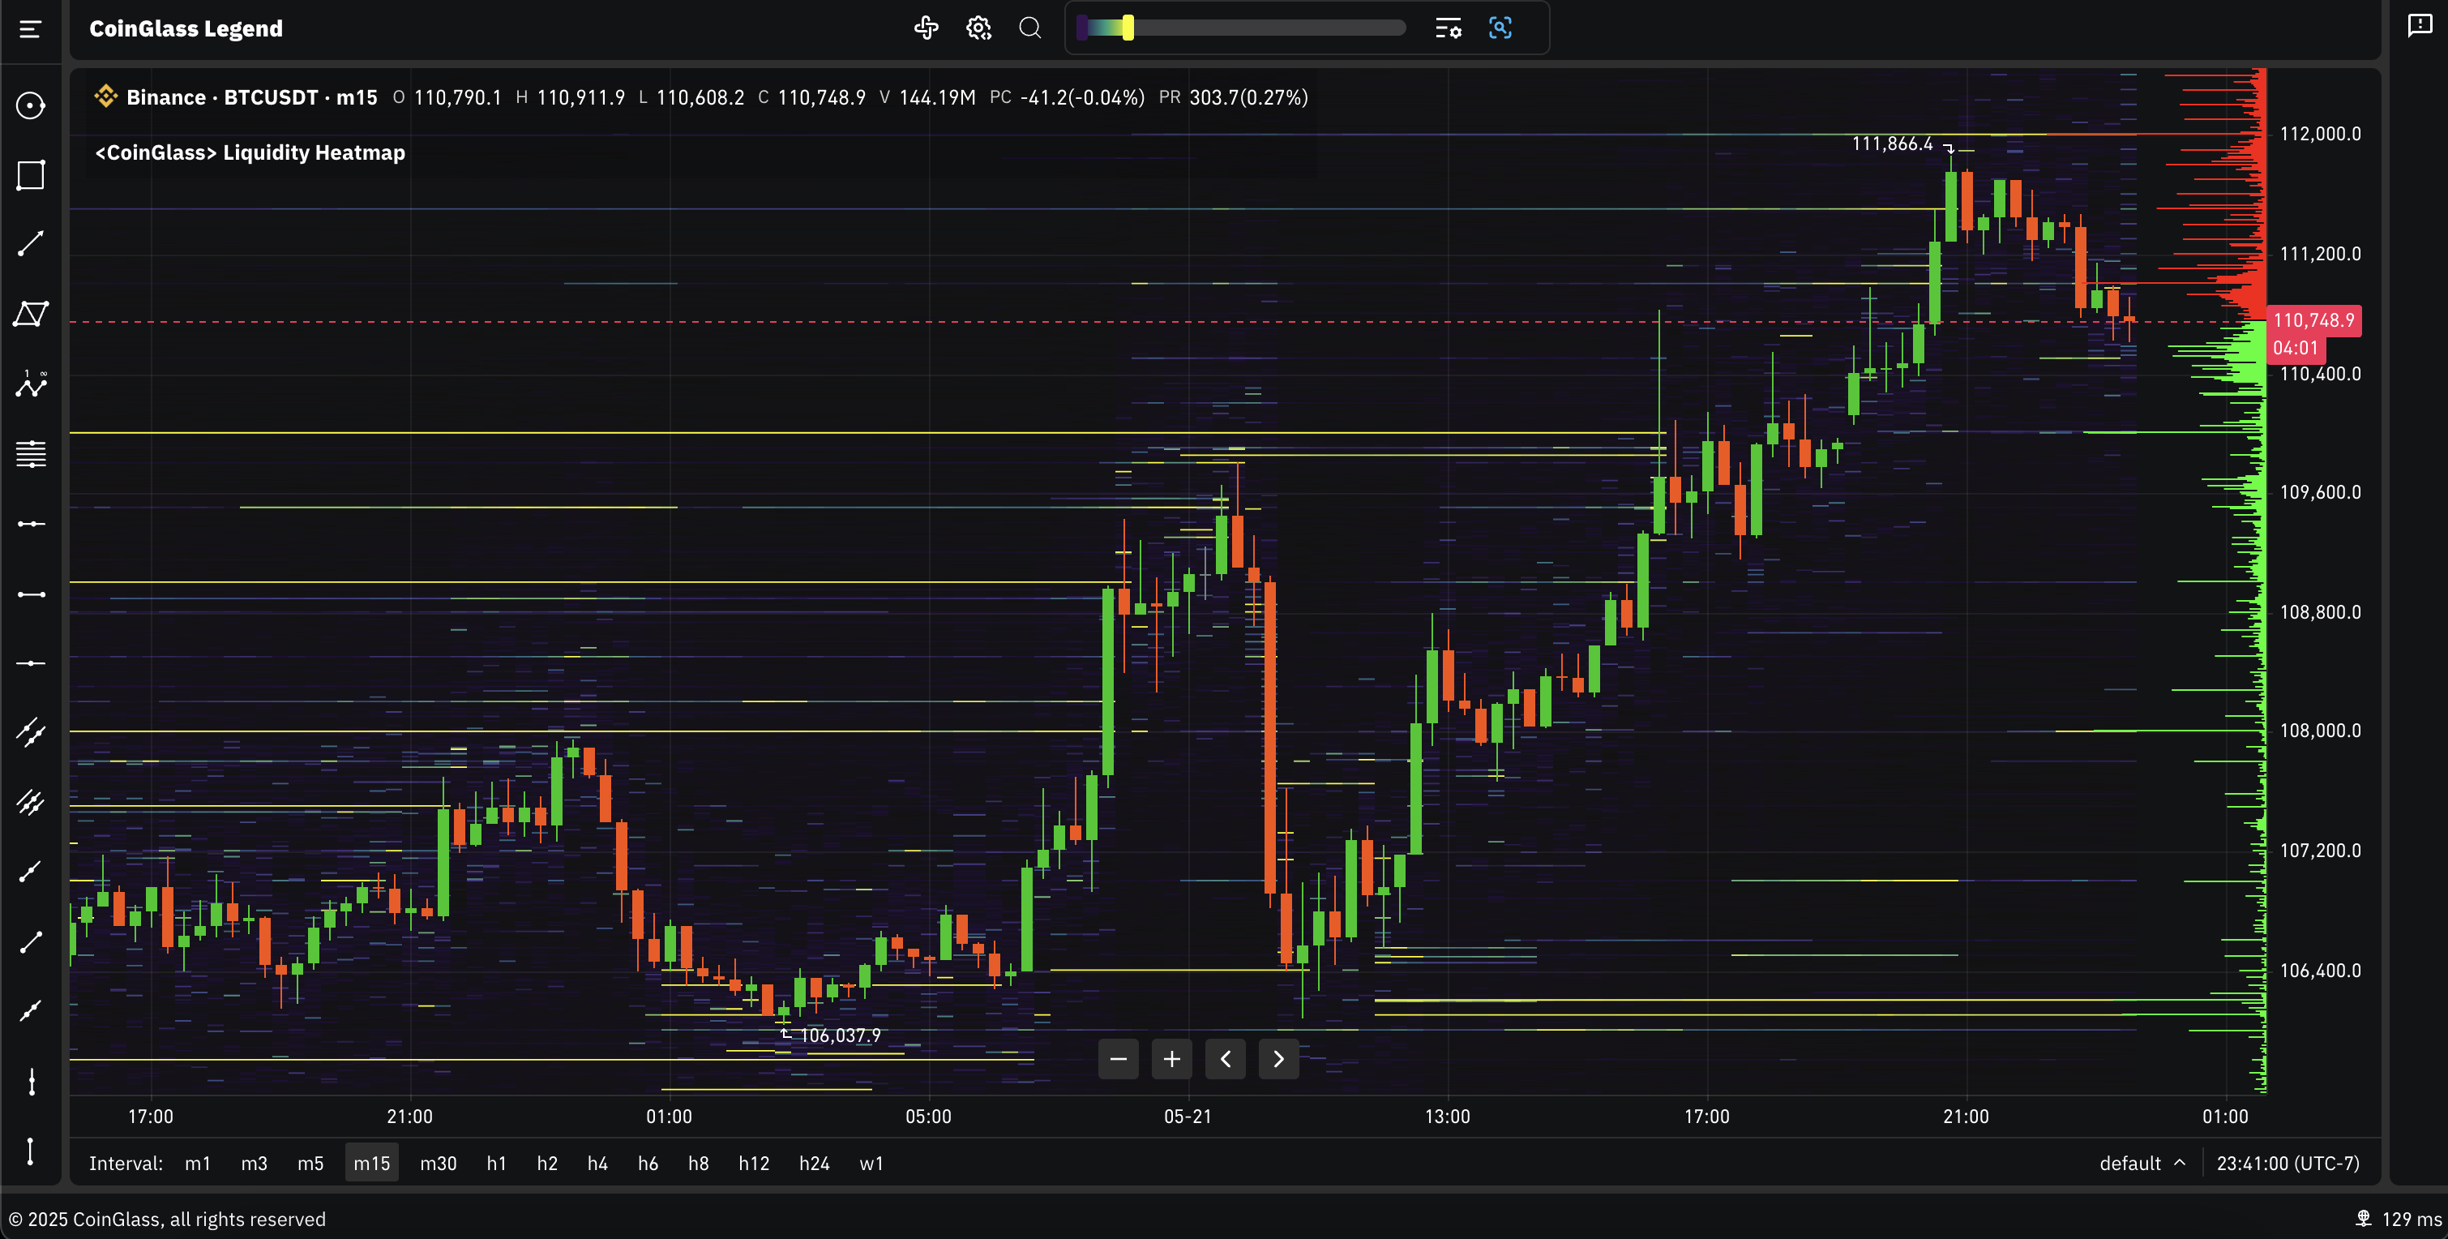Click the 110,748.9 price label
Viewport: 2448px width, 1239px height.
click(x=2316, y=320)
